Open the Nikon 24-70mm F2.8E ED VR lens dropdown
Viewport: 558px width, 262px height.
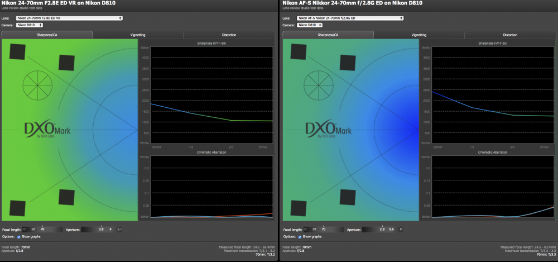[69, 18]
